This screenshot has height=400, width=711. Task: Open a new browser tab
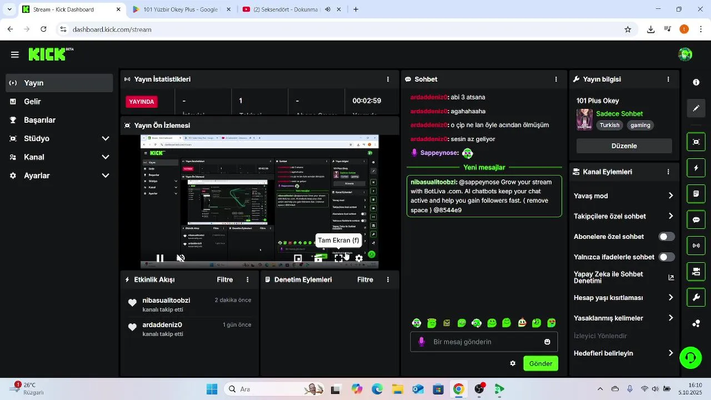click(x=356, y=9)
